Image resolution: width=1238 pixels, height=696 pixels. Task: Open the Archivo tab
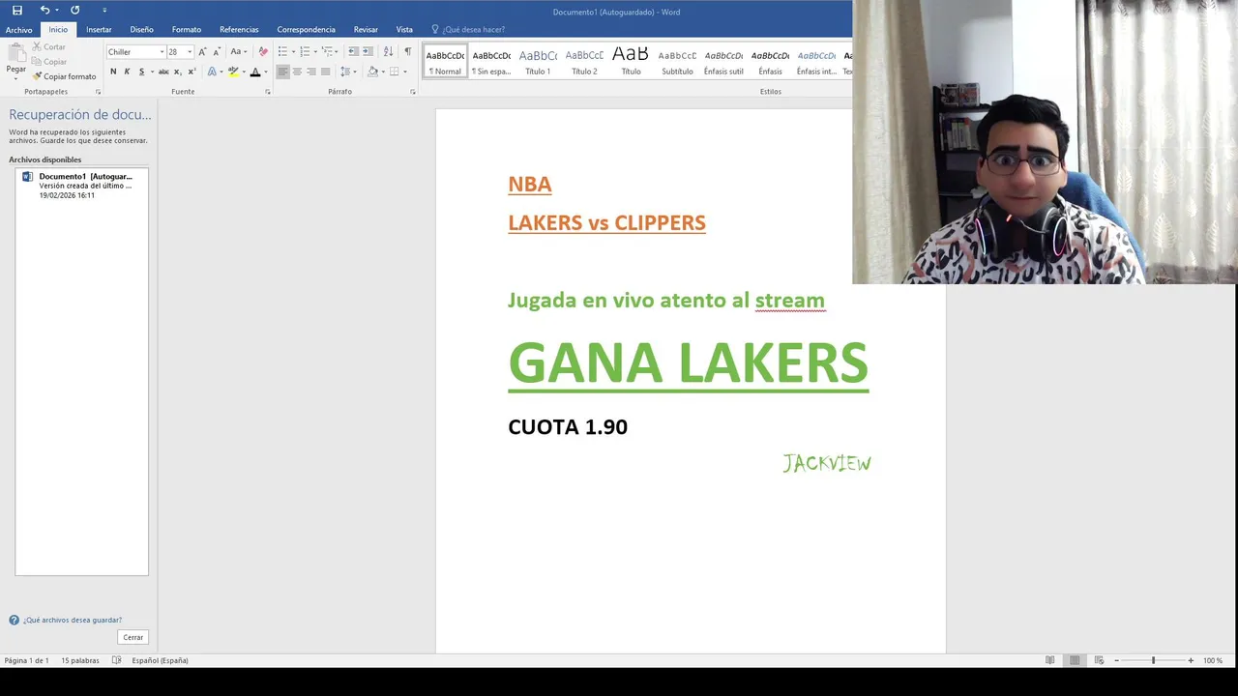[18, 30]
